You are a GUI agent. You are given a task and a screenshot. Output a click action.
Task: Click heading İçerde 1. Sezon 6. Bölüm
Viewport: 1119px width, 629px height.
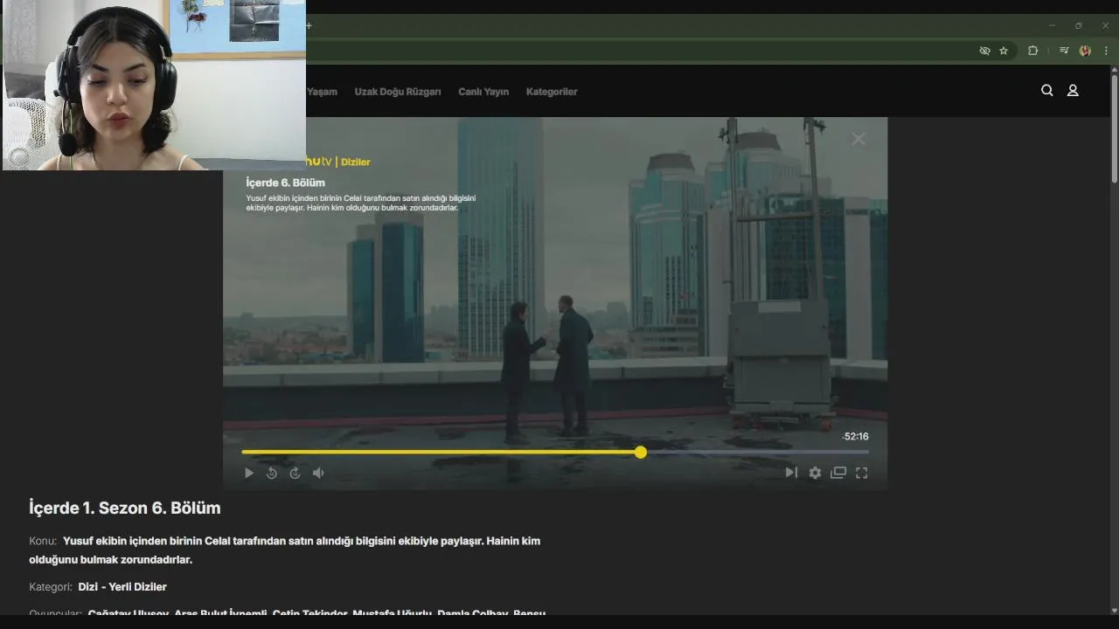coord(125,508)
